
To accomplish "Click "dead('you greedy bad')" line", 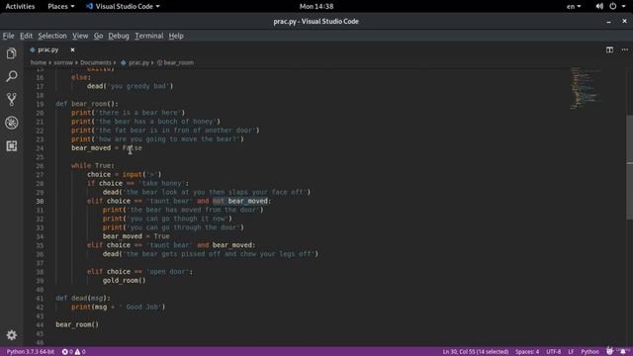I will (x=130, y=86).
